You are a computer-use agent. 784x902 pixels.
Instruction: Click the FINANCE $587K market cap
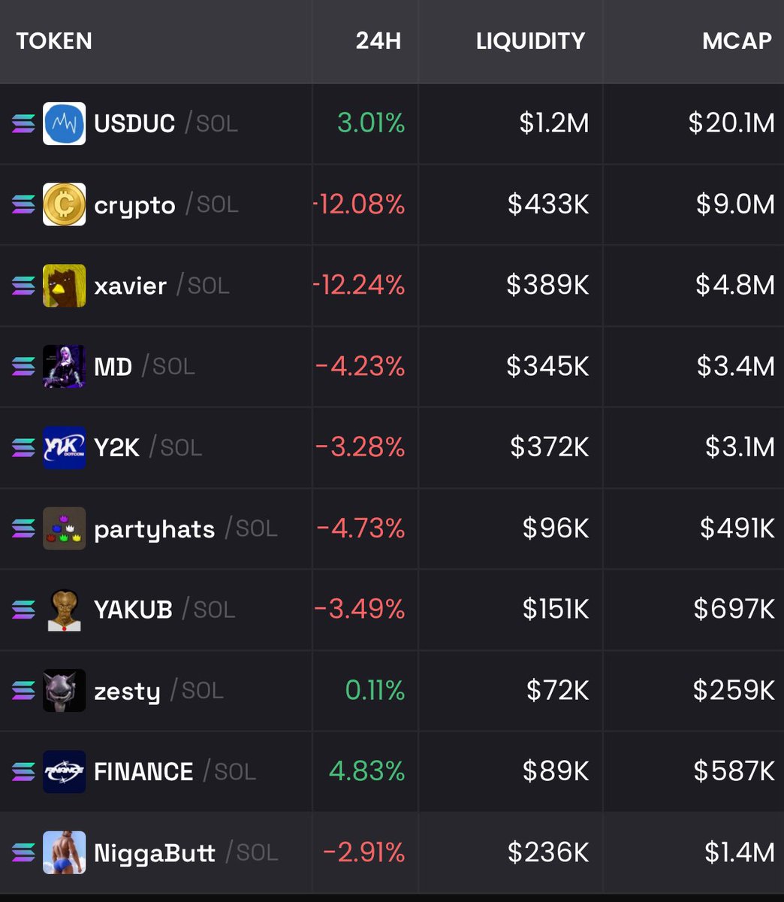tap(734, 772)
